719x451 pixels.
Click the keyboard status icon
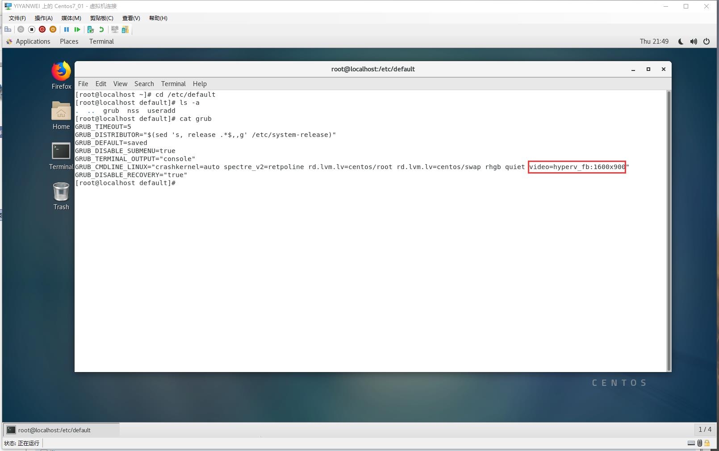[x=691, y=443]
